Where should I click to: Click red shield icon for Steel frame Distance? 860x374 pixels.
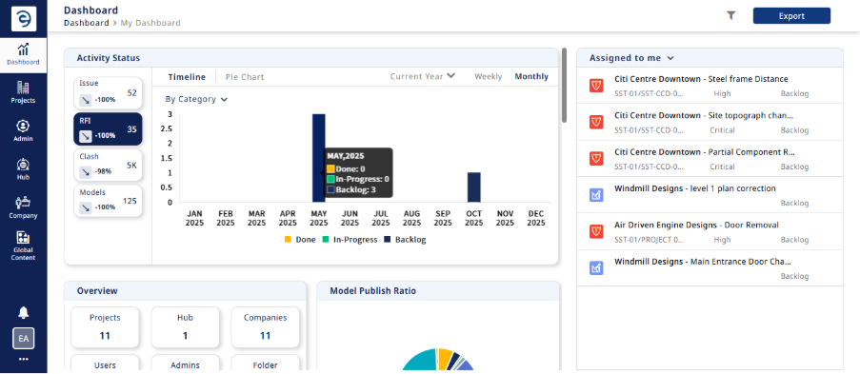[596, 86]
